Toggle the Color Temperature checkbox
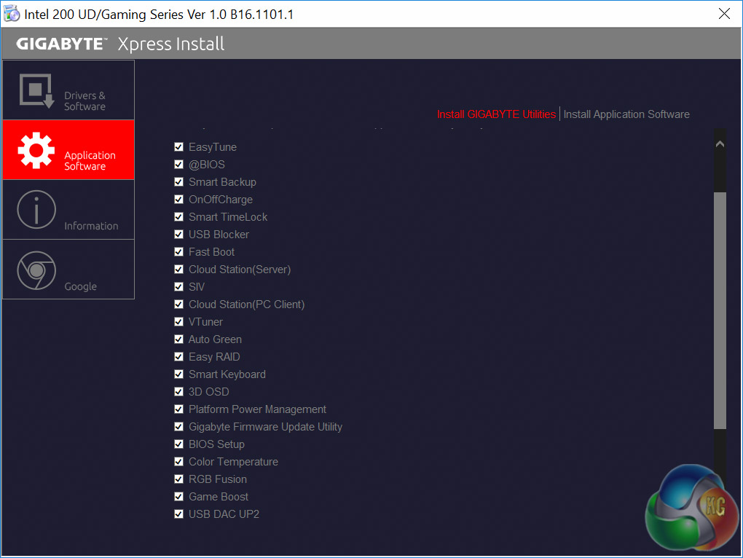 pyautogui.click(x=178, y=462)
